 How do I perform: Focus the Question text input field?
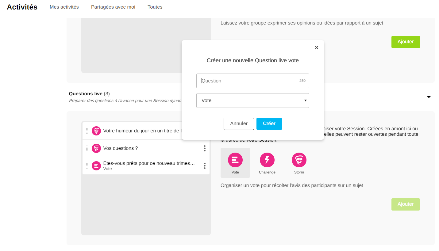(248, 81)
